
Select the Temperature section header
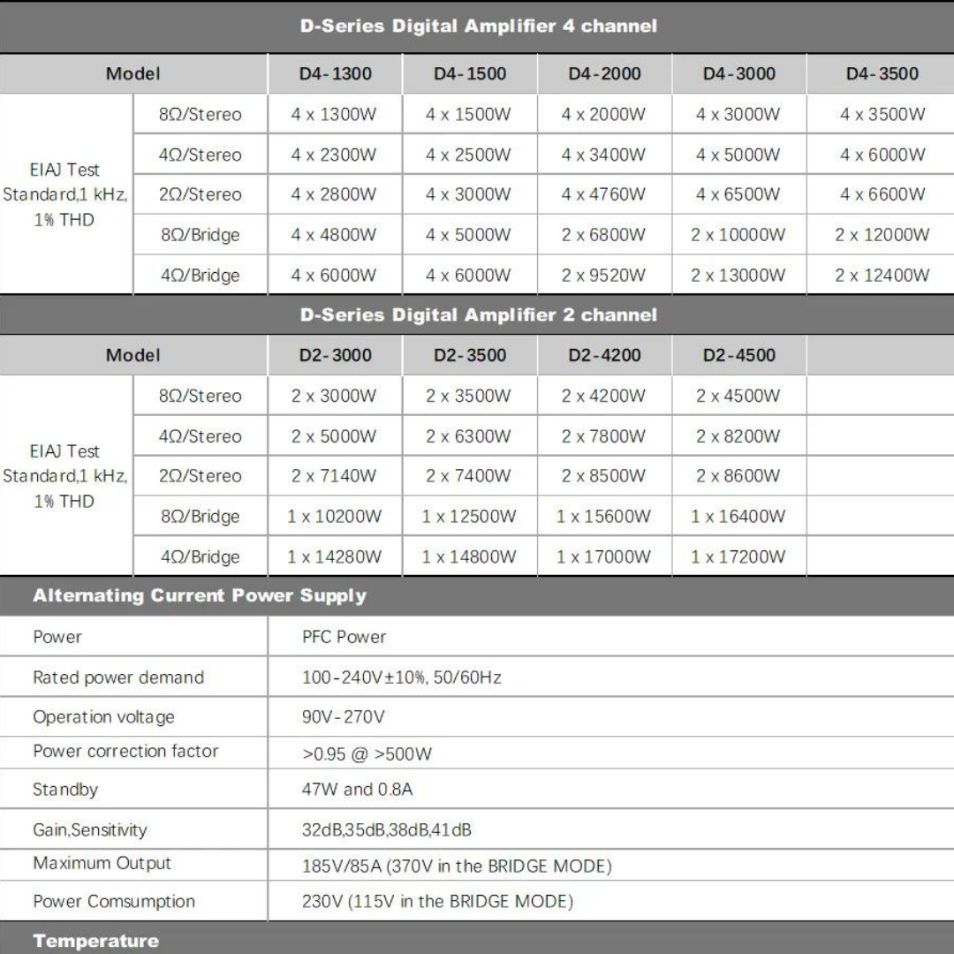click(95, 941)
